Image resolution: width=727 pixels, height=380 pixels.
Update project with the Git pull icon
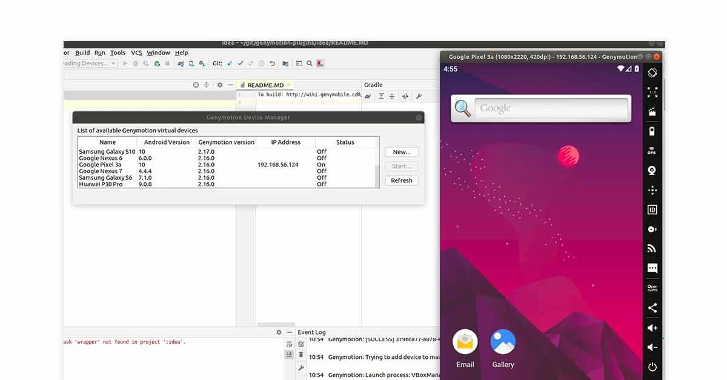230,63
